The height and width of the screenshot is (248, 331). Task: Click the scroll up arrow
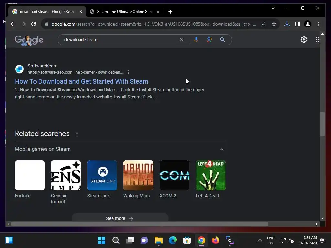322,34
